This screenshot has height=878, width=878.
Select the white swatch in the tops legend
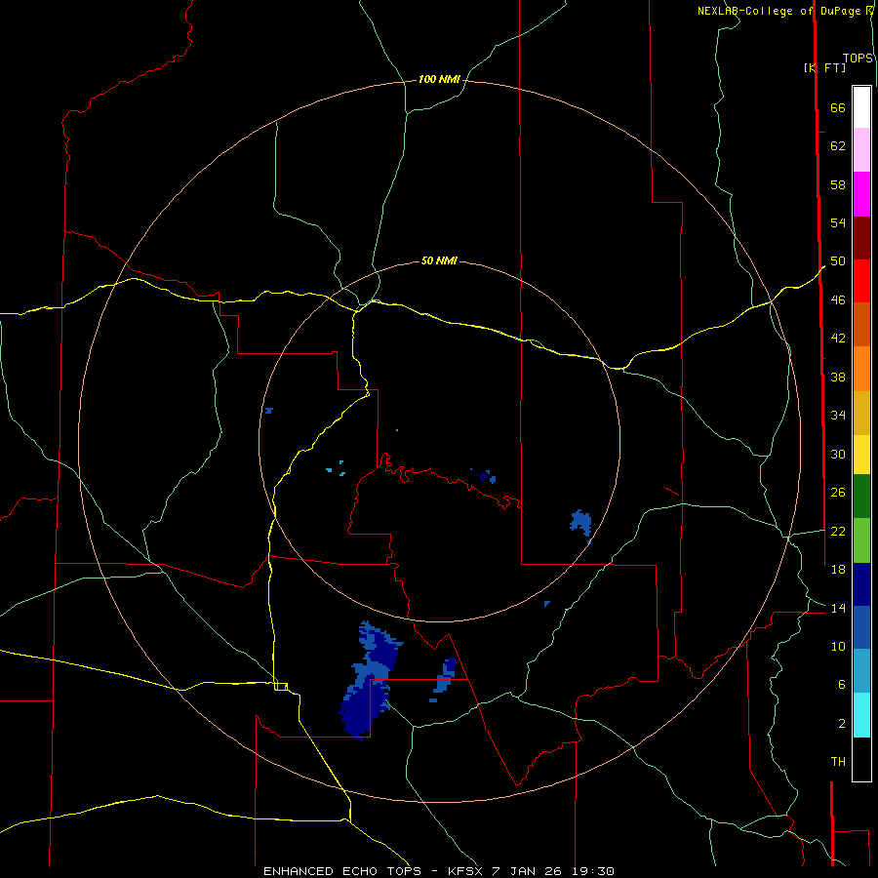(x=861, y=107)
